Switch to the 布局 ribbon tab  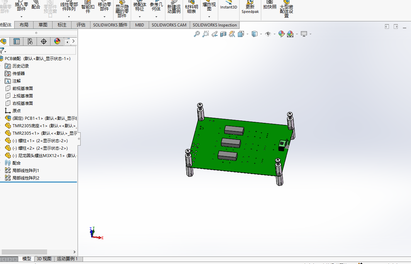[x=24, y=25]
